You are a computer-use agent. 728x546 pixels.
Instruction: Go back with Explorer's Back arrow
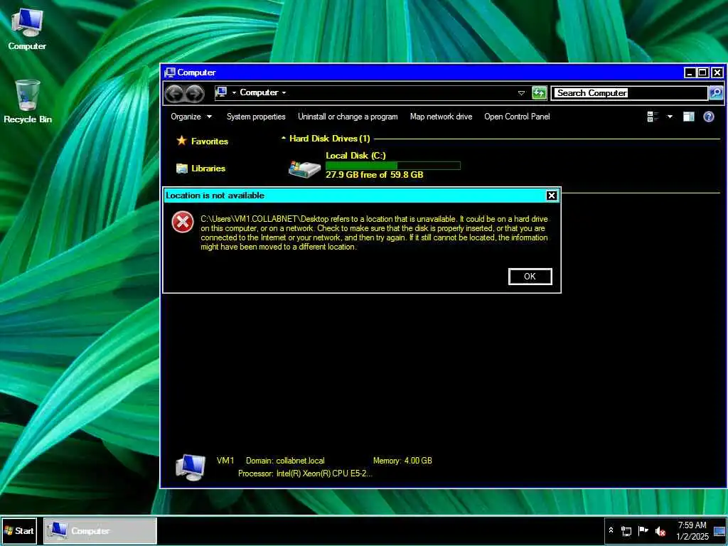[x=175, y=93]
